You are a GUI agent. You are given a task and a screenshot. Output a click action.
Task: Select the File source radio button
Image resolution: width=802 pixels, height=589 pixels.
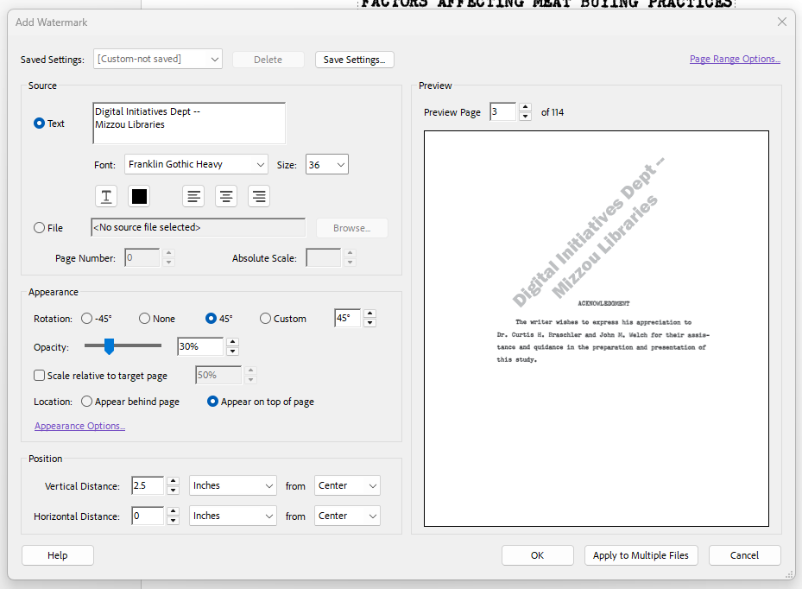click(x=40, y=228)
